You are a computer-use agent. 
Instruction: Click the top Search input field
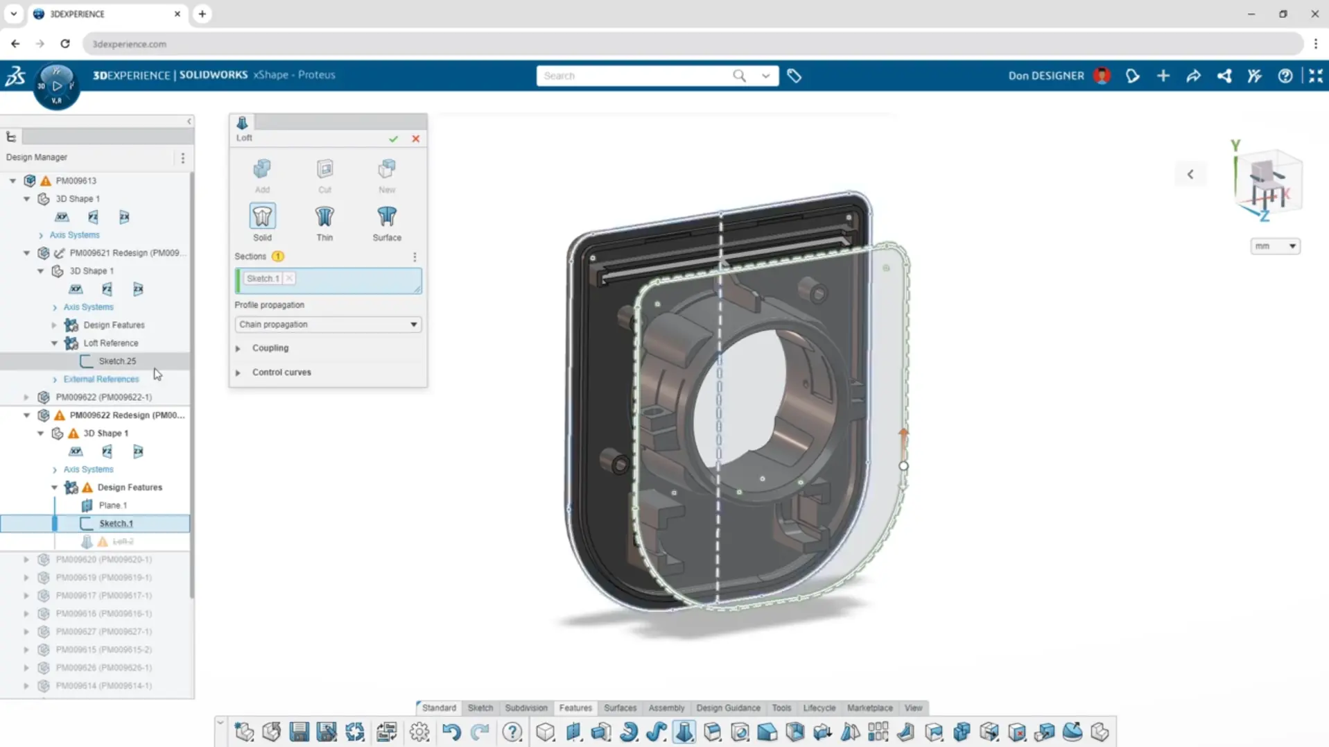[634, 76]
